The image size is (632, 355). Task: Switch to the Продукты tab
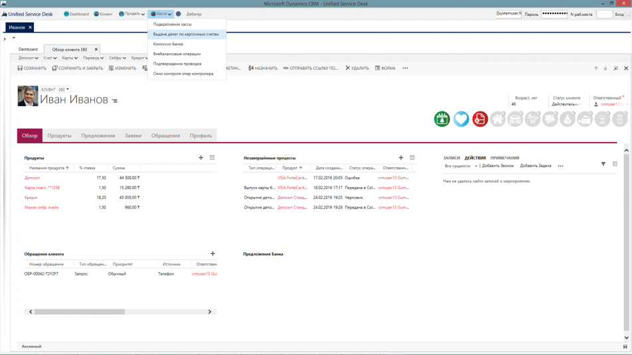59,135
